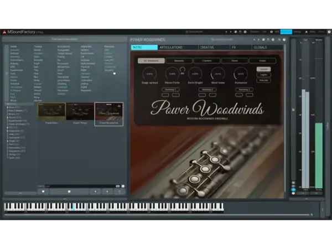Collapse the tag filter panel left handle
Screen dimensions: 332x249
point(7,74)
